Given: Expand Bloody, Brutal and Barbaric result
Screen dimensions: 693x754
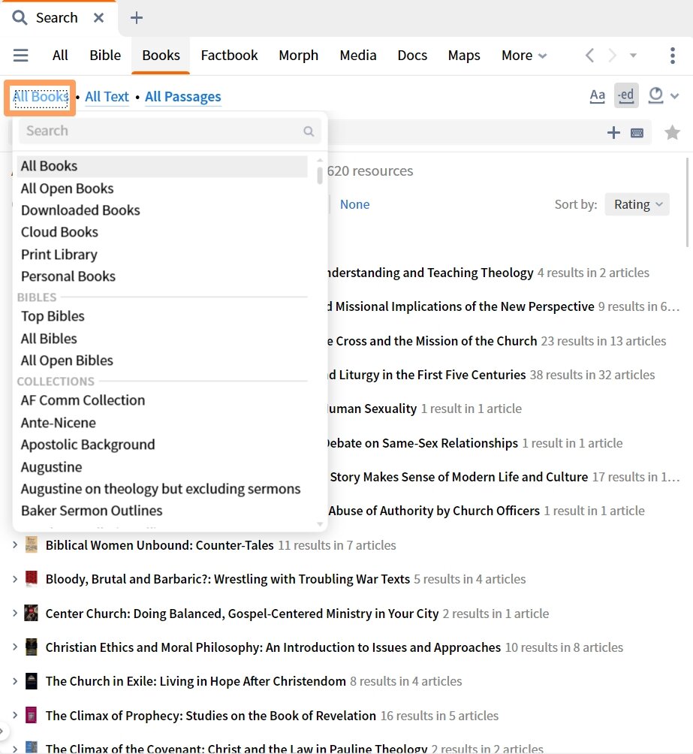Looking at the screenshot, I should tap(15, 578).
